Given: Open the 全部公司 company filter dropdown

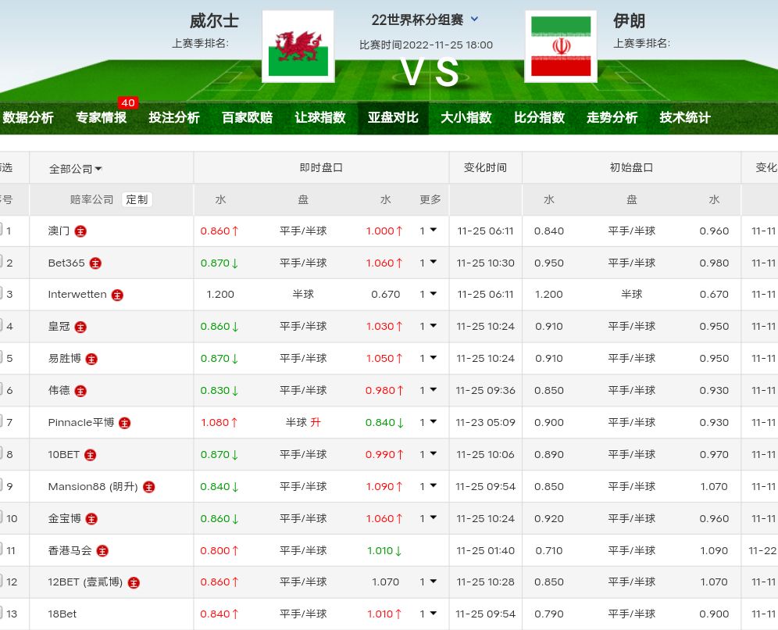Looking at the screenshot, I should point(76,168).
